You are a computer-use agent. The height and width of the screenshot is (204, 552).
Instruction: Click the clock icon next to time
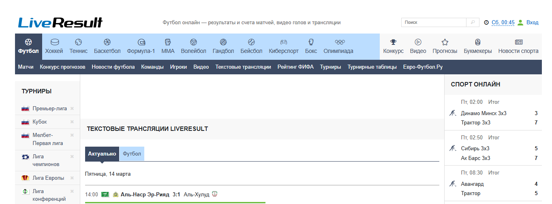click(x=486, y=23)
